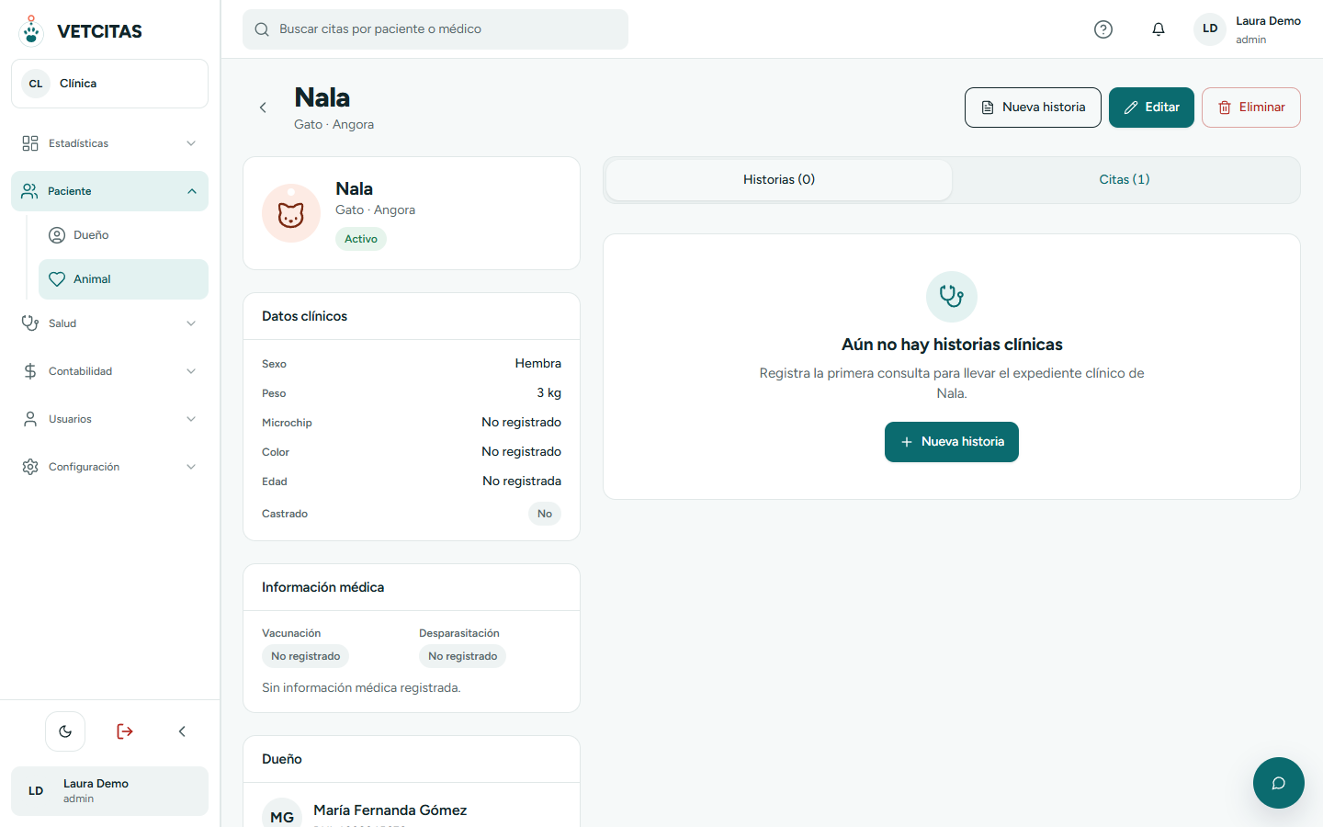Click the VETCITAS paw logo
Viewport: 1323px width, 827px height.
click(31, 30)
